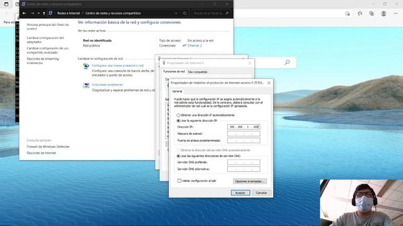This screenshot has width=403, height=226.
Task: Select the 'General' tab in TCP/IPv4 properties
Action: click(177, 91)
